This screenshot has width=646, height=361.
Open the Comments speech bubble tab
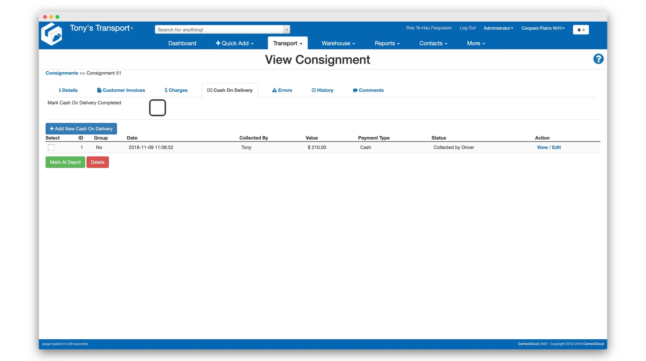[368, 90]
